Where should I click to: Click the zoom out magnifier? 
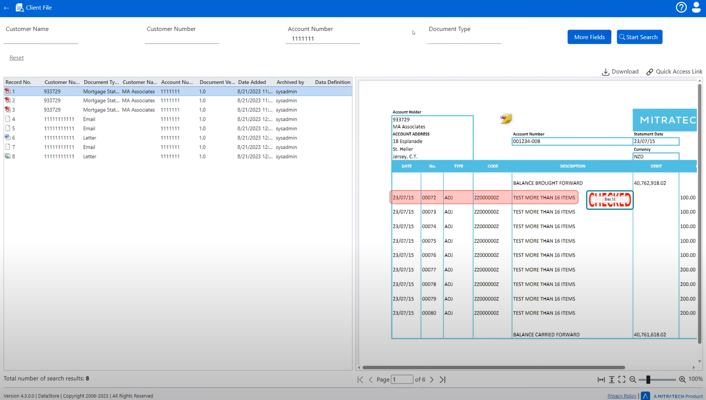point(633,379)
